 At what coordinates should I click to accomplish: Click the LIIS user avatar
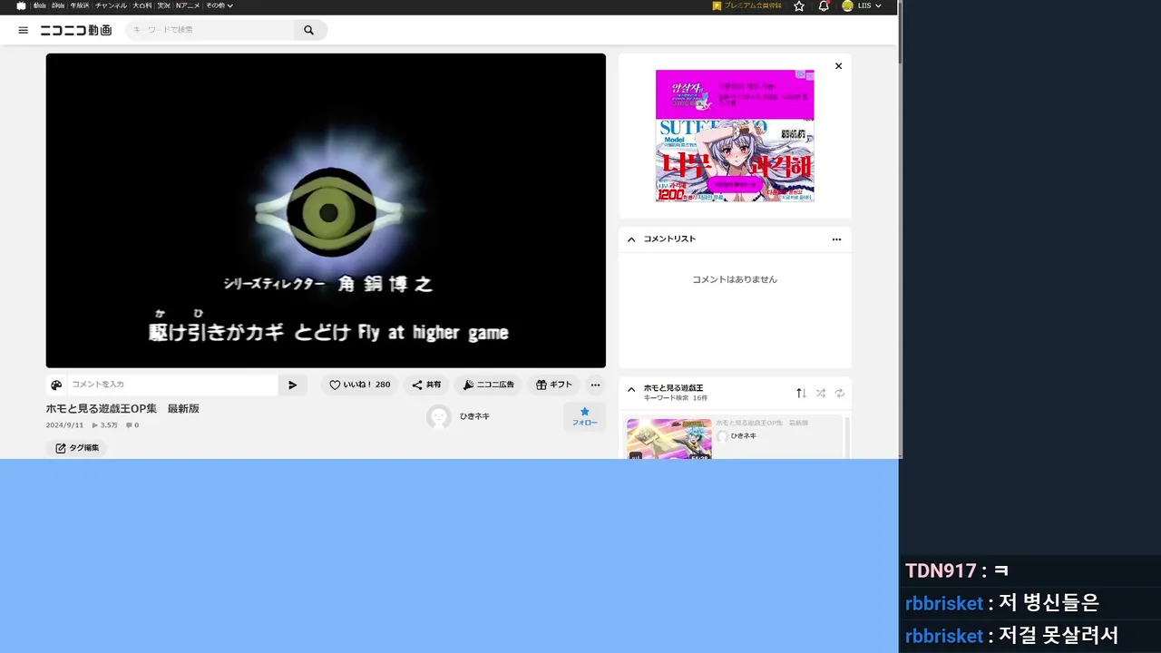pyautogui.click(x=847, y=5)
